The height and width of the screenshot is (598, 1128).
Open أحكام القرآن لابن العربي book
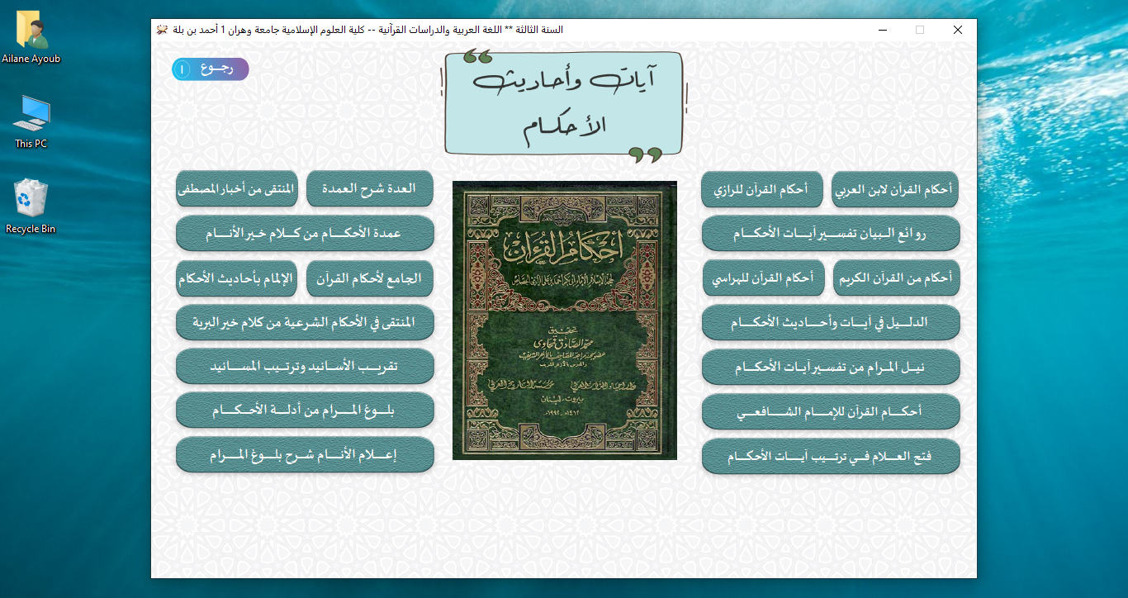point(895,189)
